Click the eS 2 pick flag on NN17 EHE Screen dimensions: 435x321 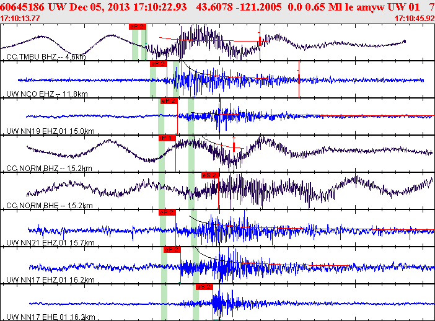(x=204, y=287)
